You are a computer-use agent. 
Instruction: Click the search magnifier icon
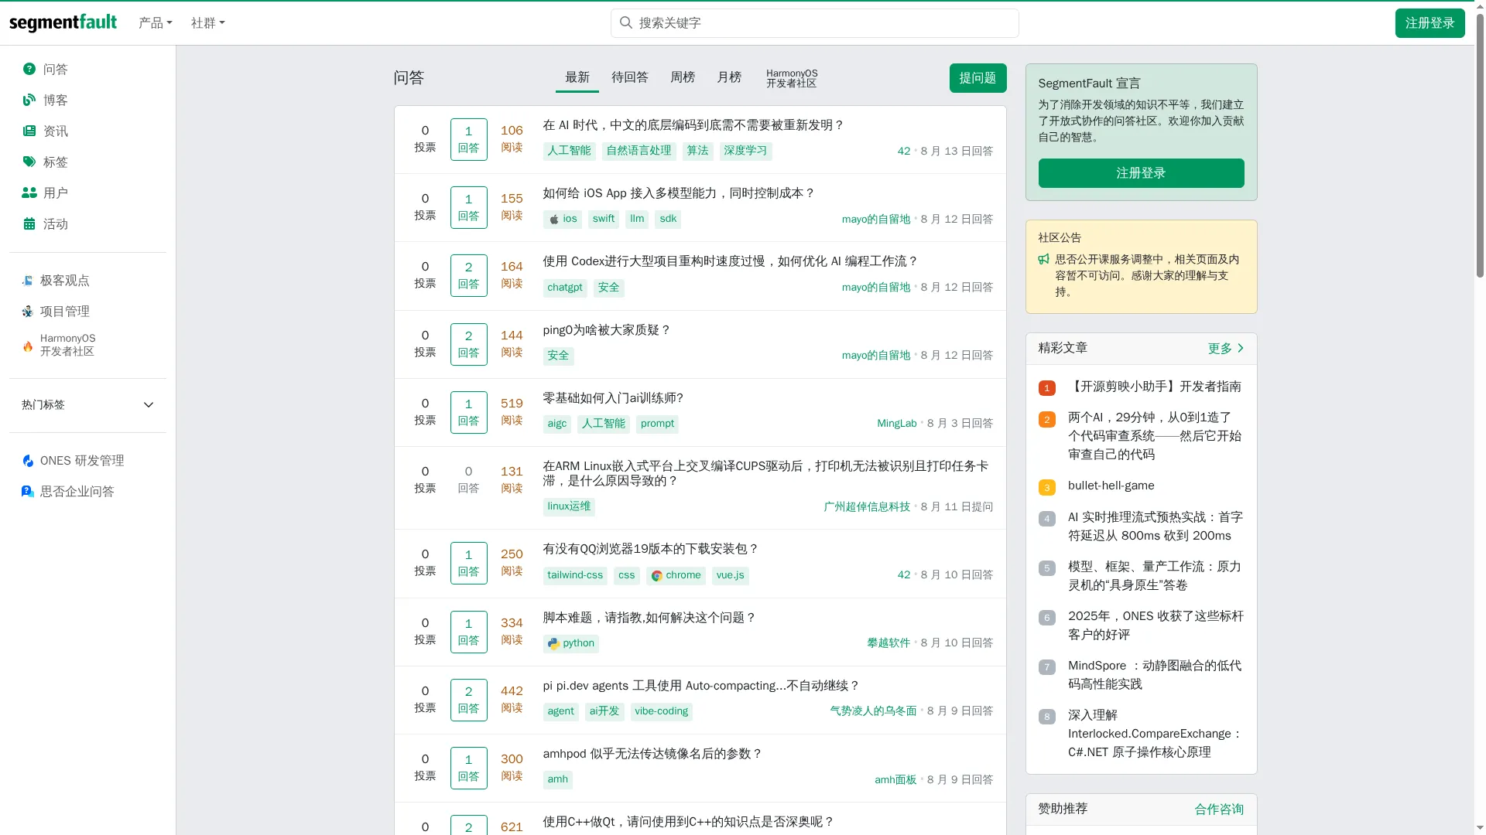(626, 22)
